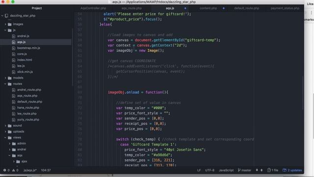Switch to the default_route.php tab

246,8
